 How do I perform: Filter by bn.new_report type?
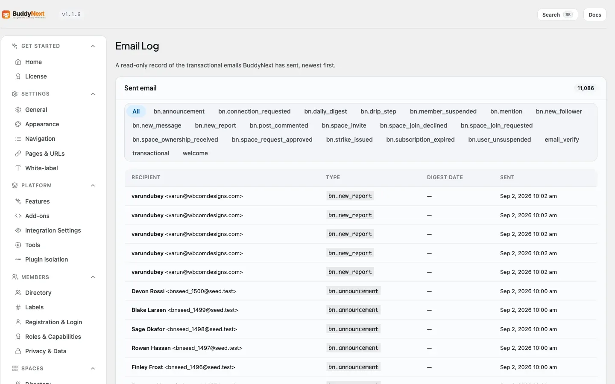click(x=216, y=125)
